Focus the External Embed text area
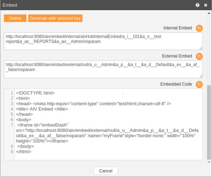Viewport: 212px width, 177px height. point(103,69)
